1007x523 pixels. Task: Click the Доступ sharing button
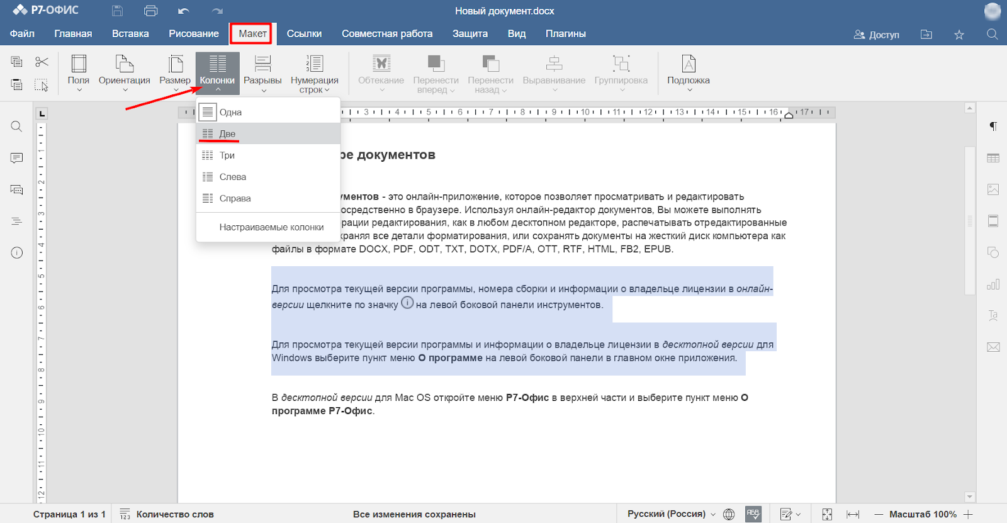coord(876,35)
